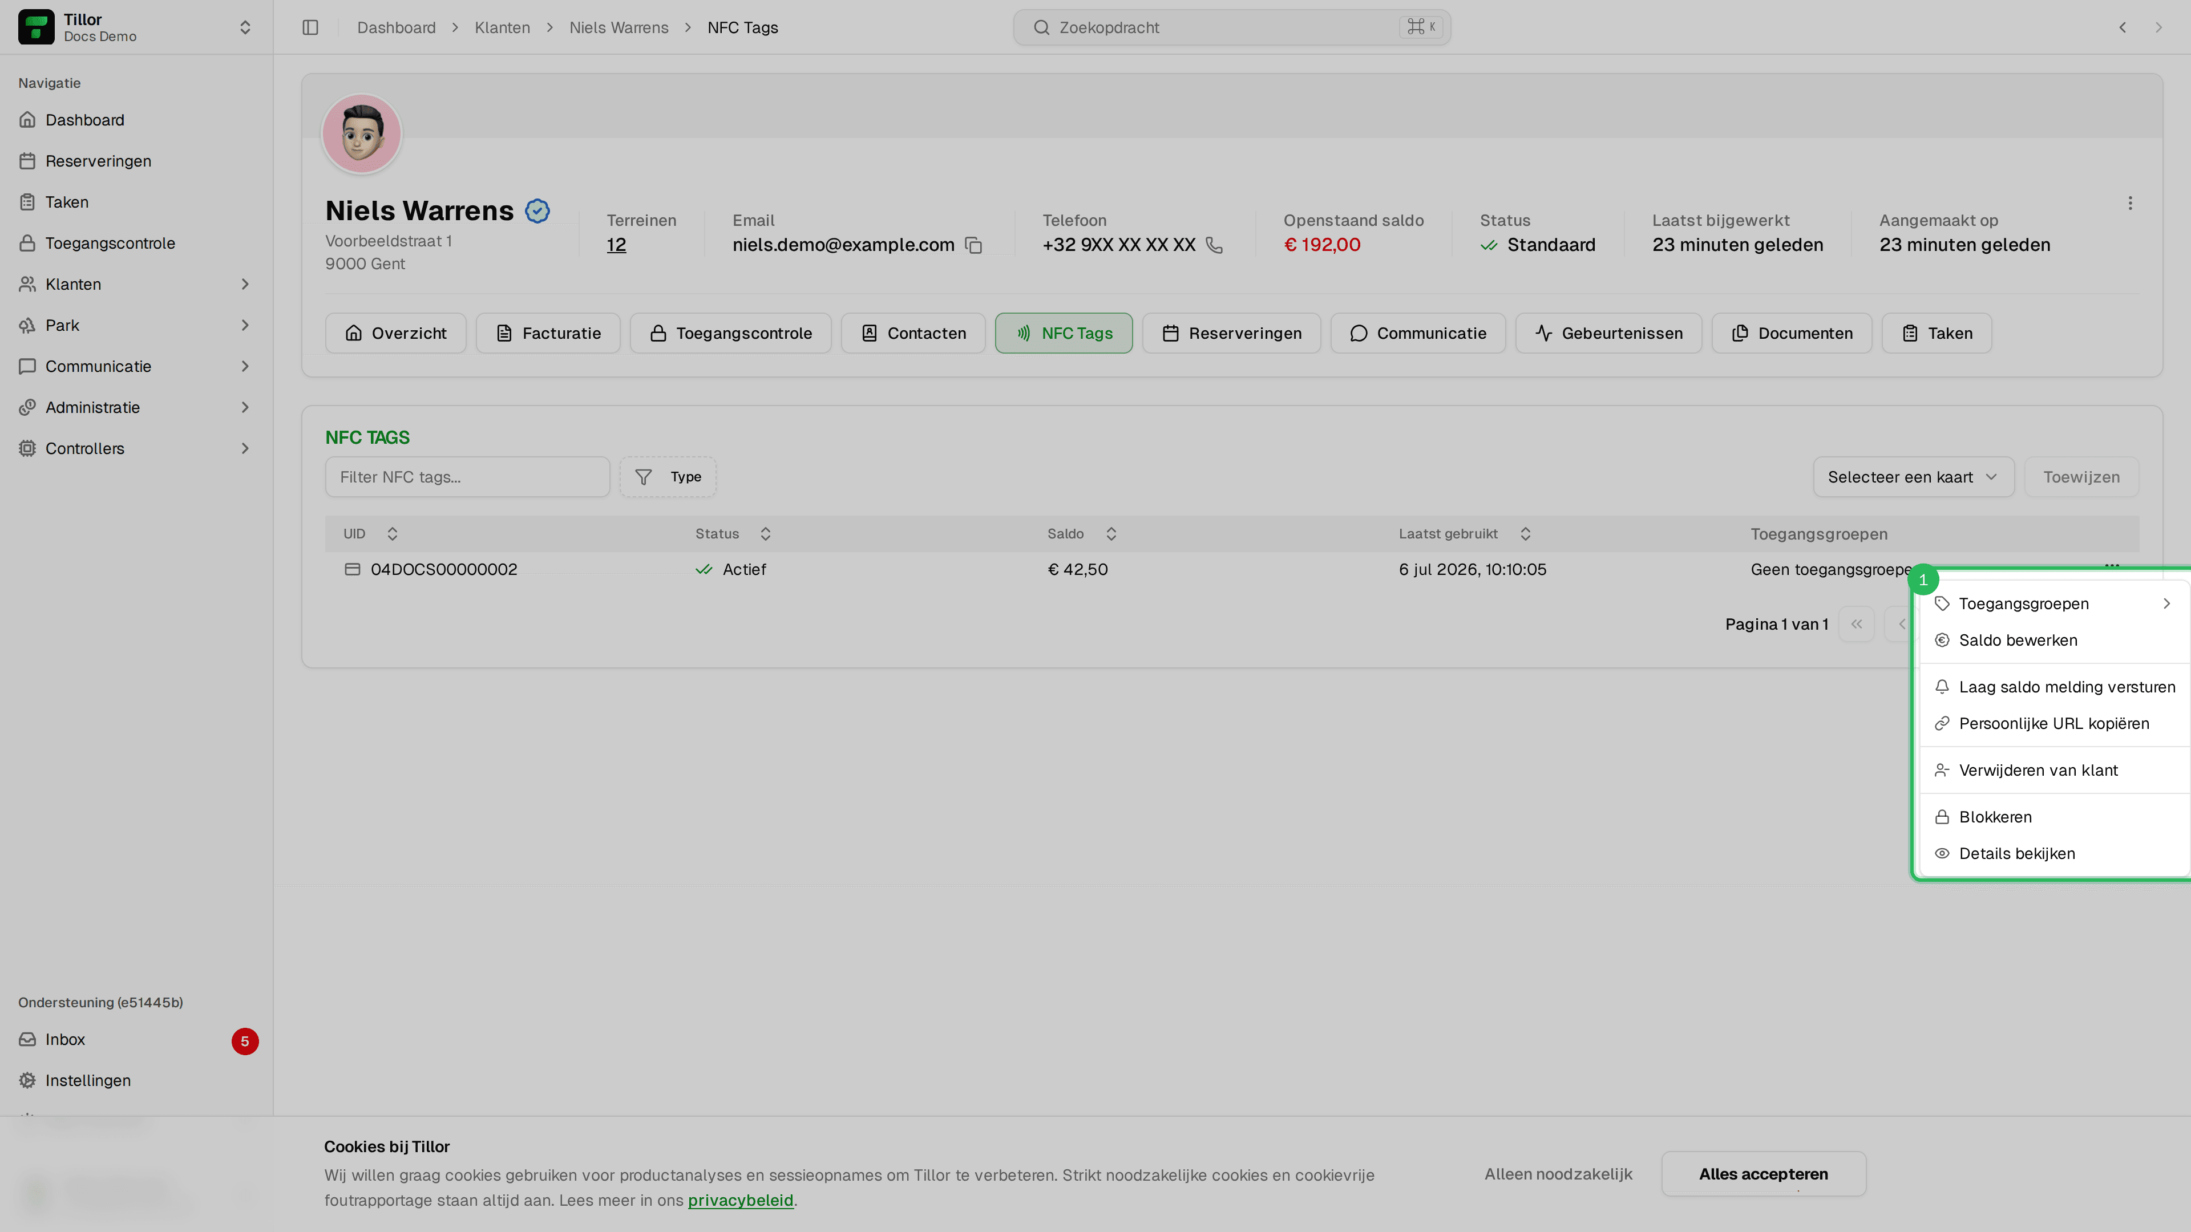Select Details bekijken in the context menu
The height and width of the screenshot is (1232, 2191).
click(x=2053, y=854)
